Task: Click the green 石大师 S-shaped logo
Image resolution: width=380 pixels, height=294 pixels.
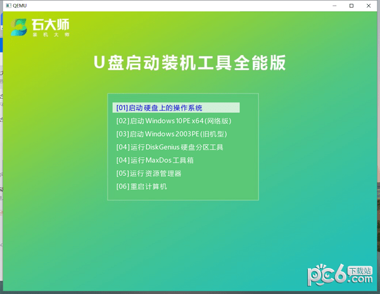Action: pos(20,27)
